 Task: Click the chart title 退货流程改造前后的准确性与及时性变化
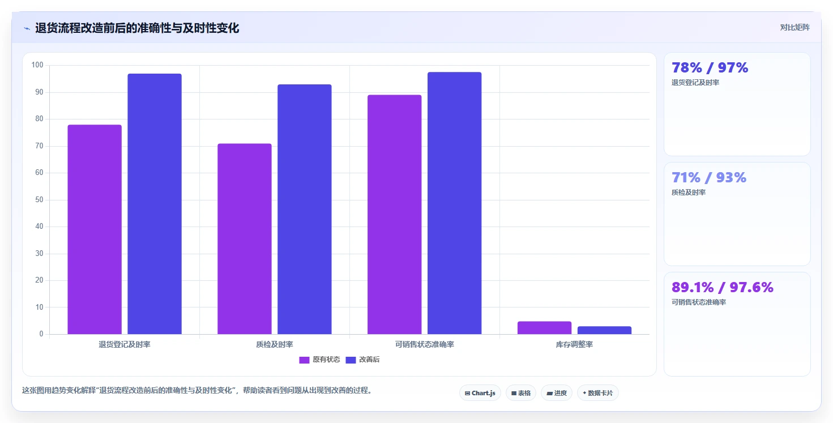point(137,28)
